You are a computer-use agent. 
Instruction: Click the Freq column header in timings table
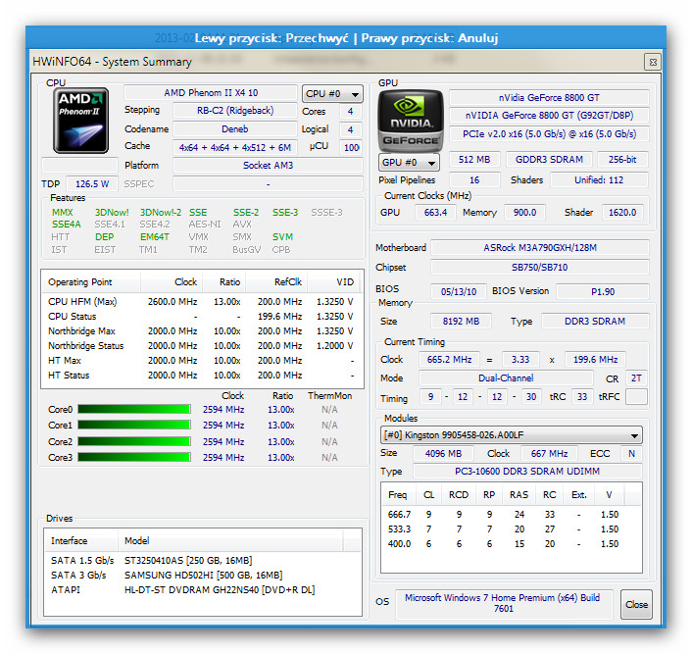[x=398, y=495]
